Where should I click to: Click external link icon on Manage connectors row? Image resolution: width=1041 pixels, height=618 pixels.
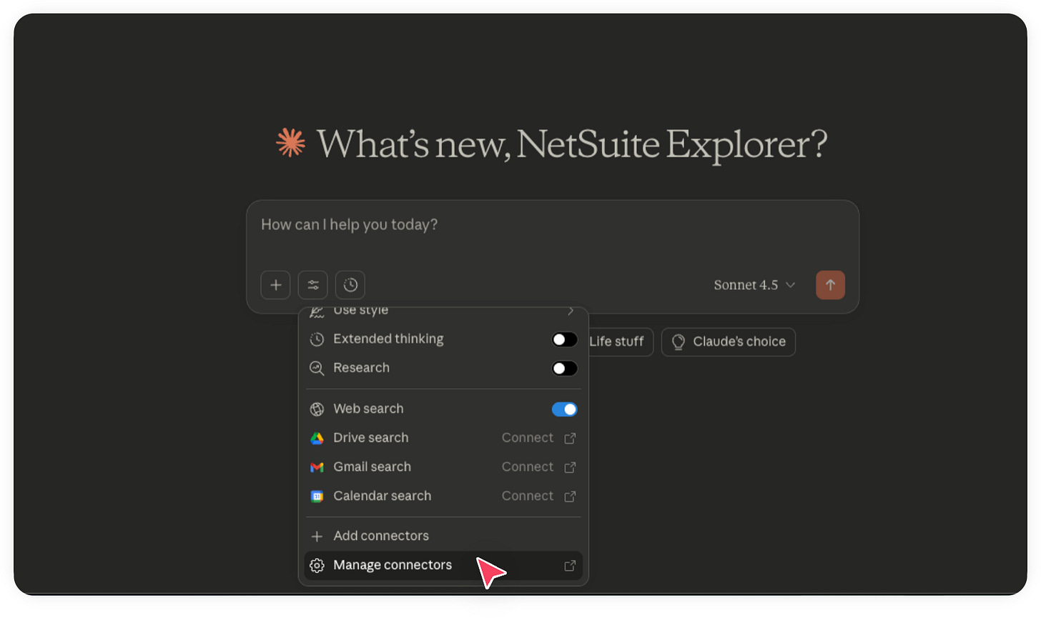point(570,566)
